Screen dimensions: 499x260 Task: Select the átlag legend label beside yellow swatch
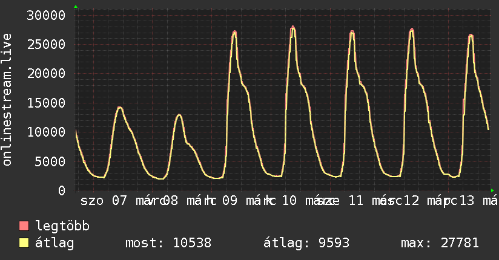pyautogui.click(x=55, y=244)
